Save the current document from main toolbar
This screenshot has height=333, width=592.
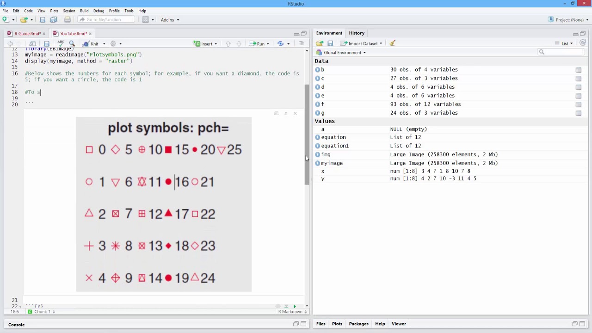43,19
